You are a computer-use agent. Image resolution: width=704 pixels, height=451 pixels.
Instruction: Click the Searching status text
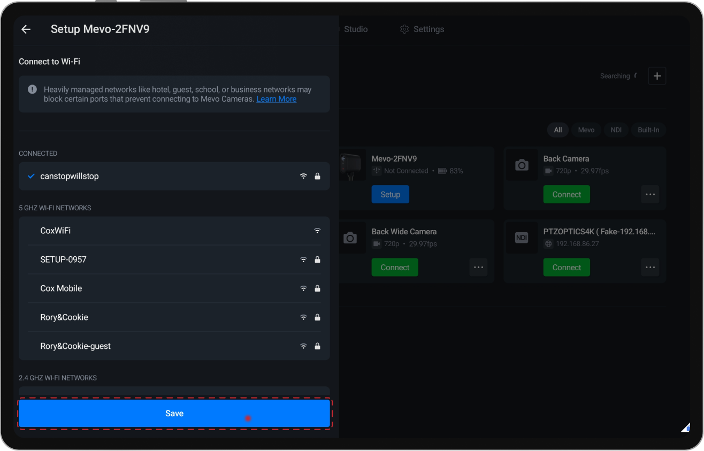point(615,76)
